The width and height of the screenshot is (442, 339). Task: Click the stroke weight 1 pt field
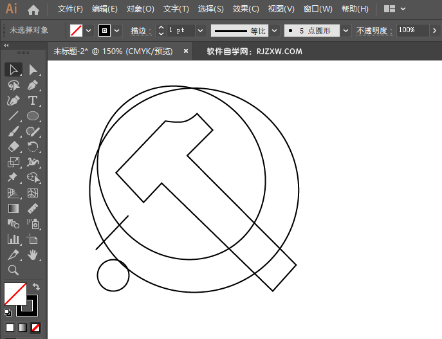pos(181,30)
